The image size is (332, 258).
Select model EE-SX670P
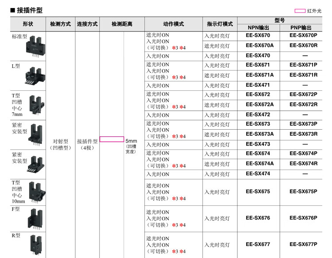(303, 35)
